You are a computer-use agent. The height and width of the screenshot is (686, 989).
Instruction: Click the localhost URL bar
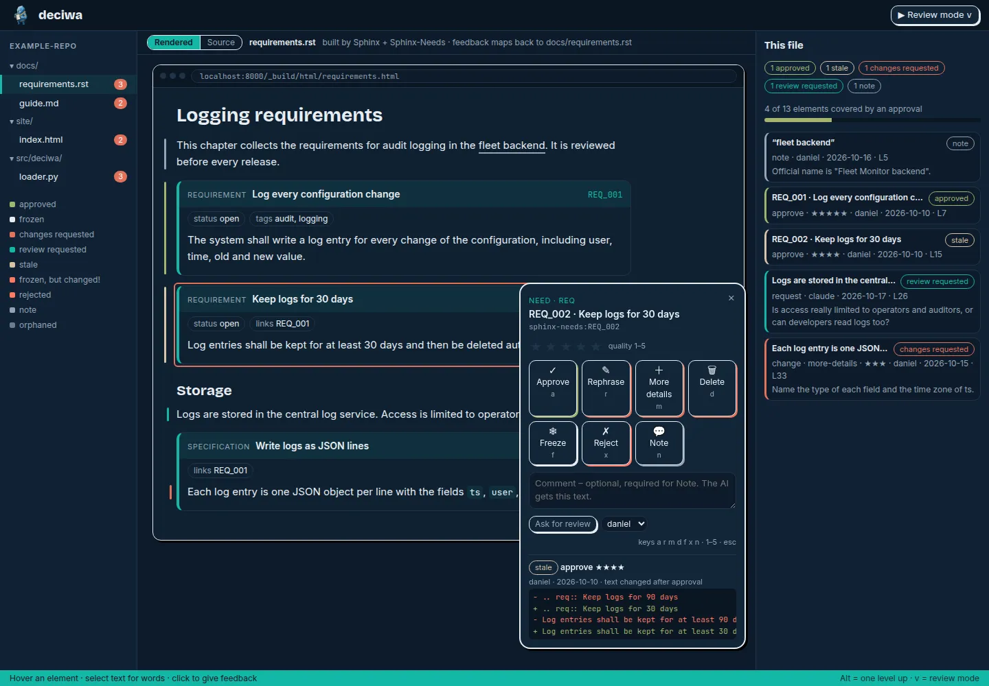[x=464, y=76]
